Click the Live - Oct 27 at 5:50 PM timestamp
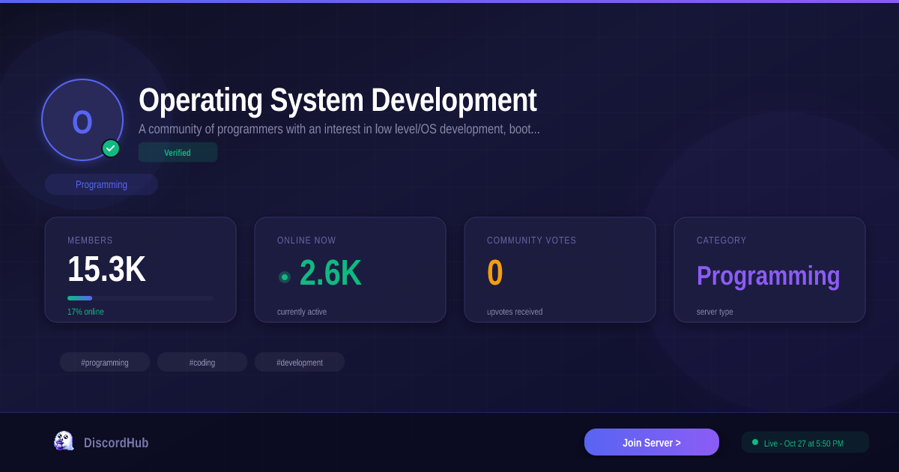Screen dimensions: 899x472 [x=804, y=444]
